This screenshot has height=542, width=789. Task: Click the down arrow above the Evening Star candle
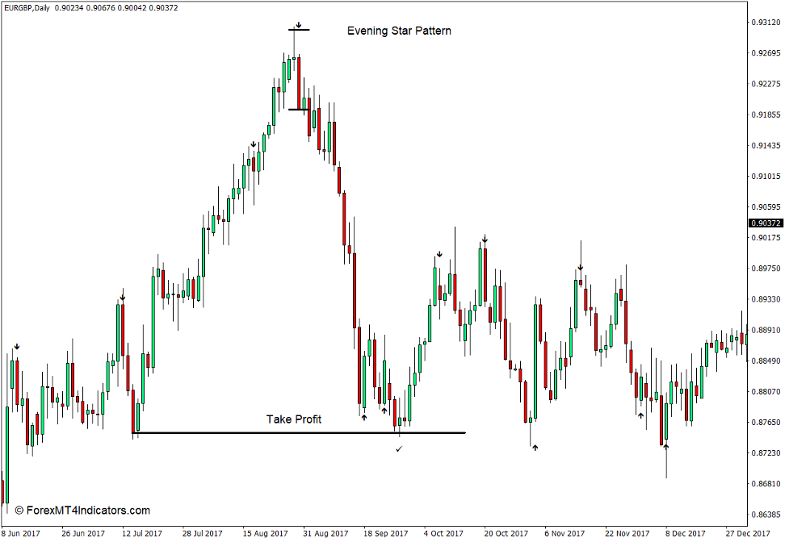coord(298,25)
